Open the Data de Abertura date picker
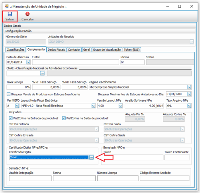 pos(28,62)
